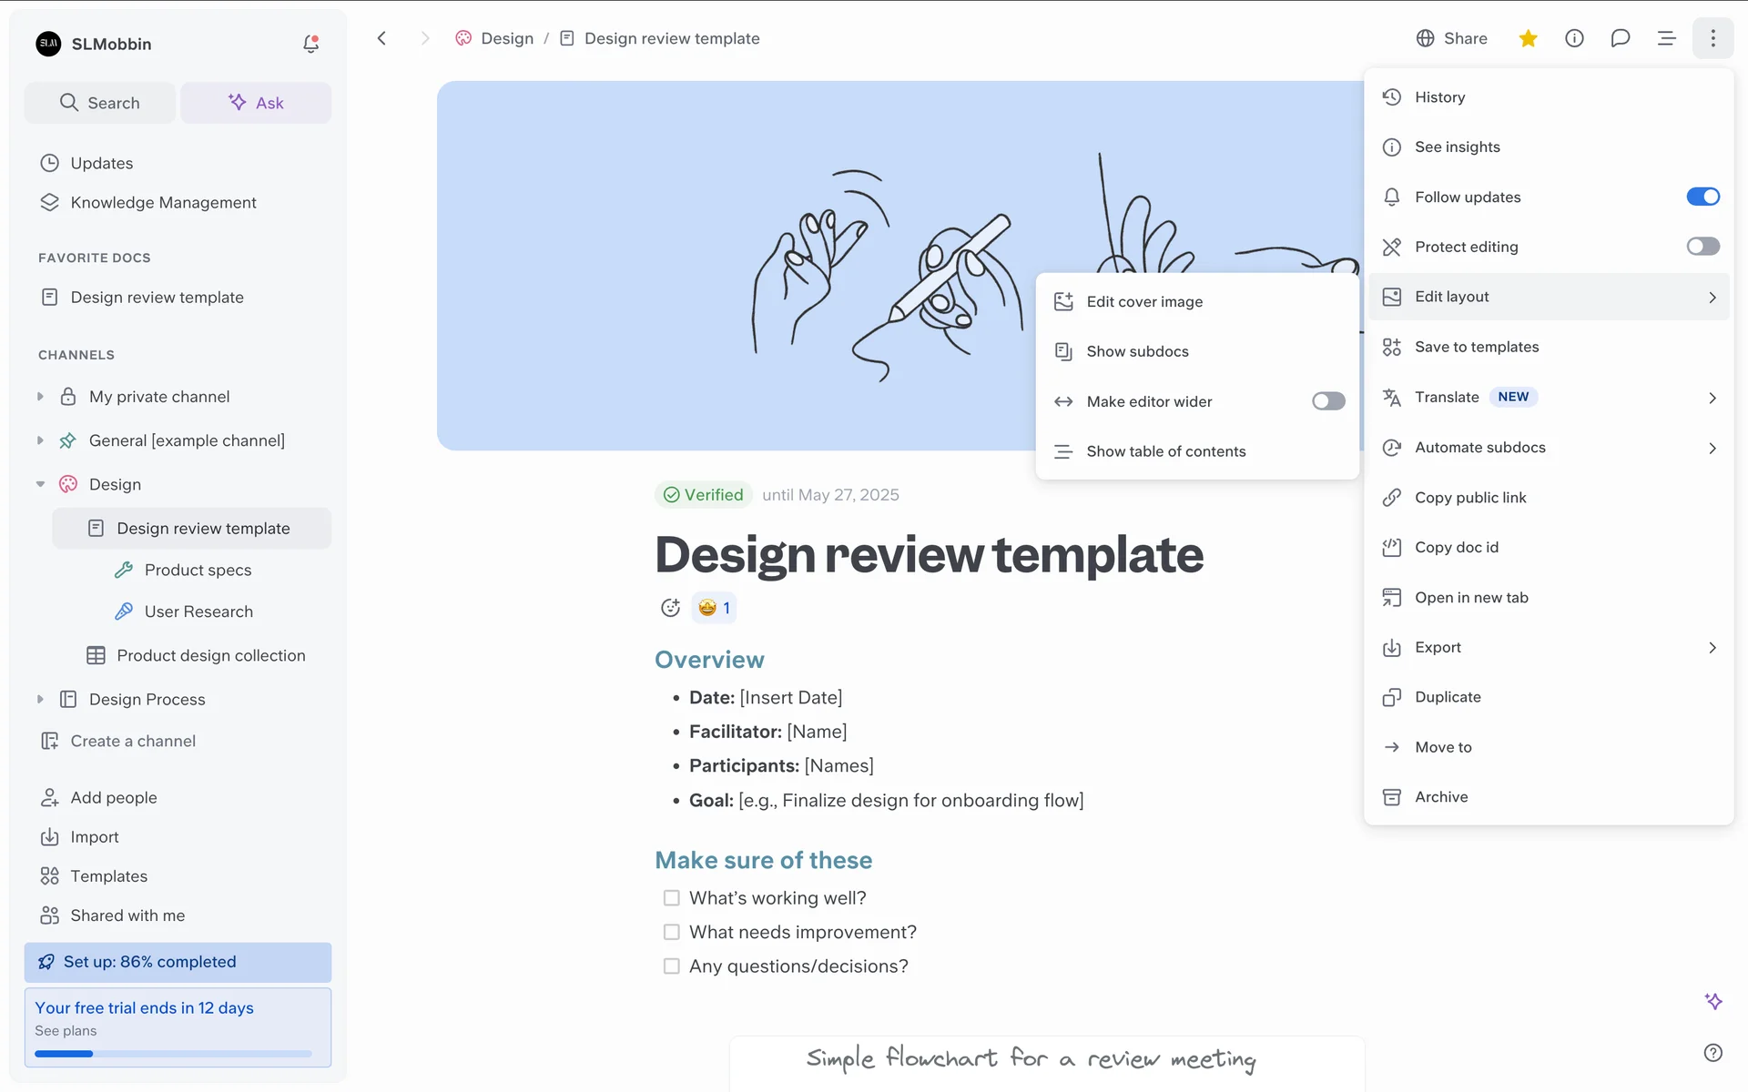Open the comments speech bubble icon

[x=1620, y=38]
